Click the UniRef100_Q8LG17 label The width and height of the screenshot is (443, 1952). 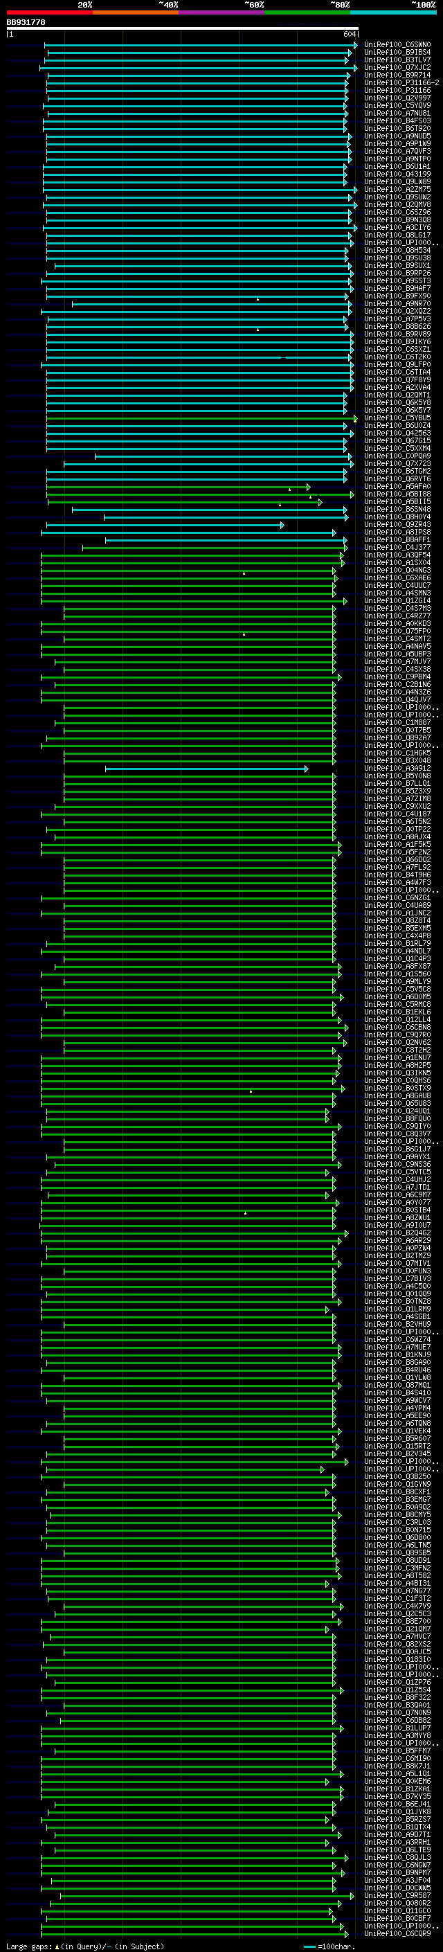click(397, 235)
